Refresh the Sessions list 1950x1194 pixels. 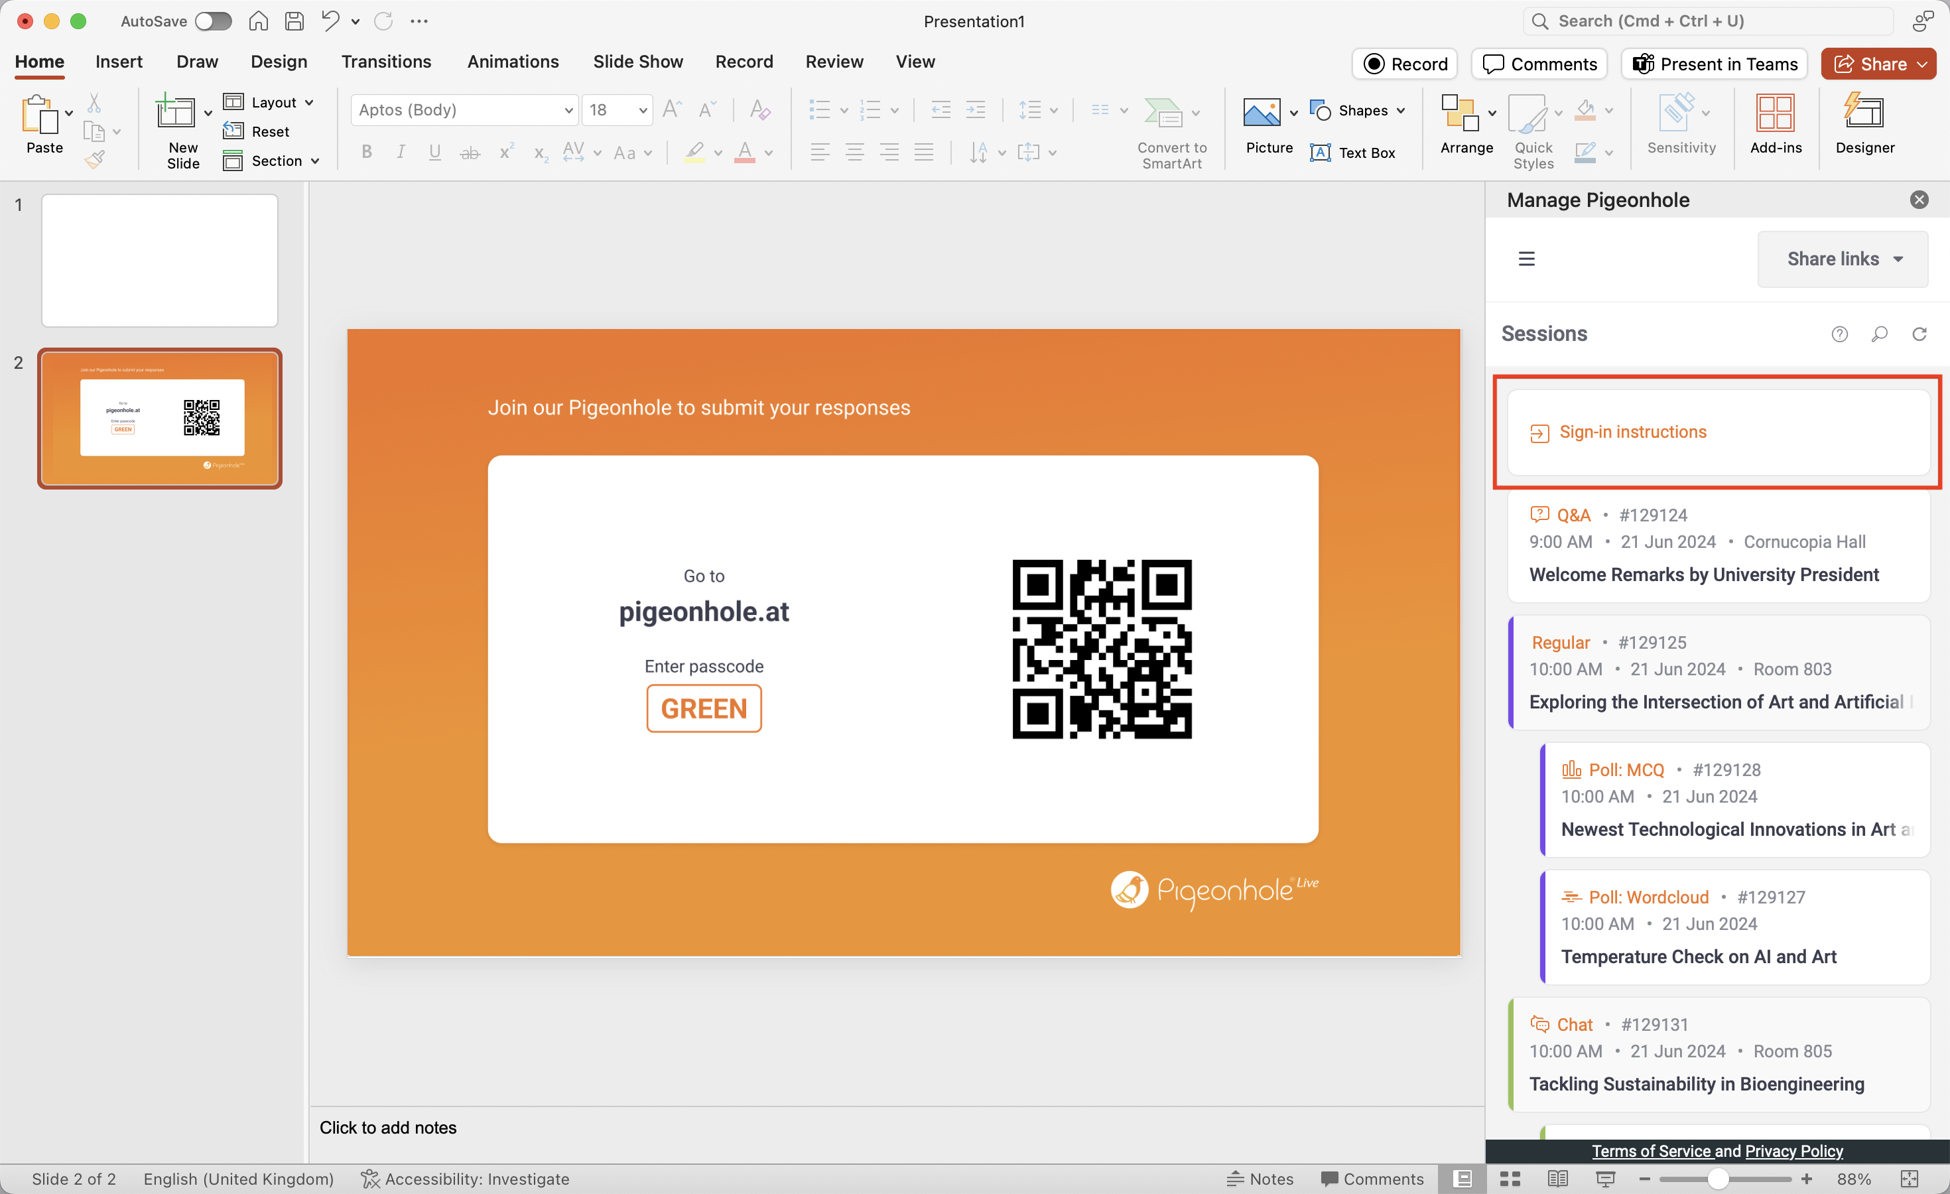click(x=1919, y=334)
